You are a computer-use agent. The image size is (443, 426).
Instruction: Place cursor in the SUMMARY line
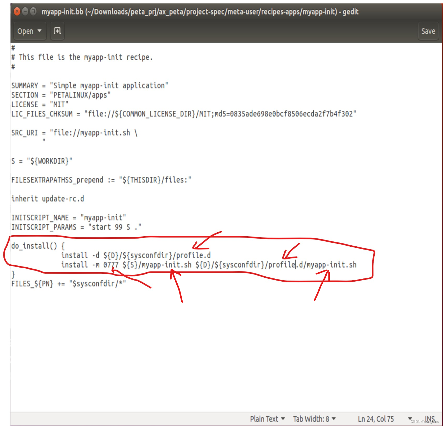tap(90, 86)
